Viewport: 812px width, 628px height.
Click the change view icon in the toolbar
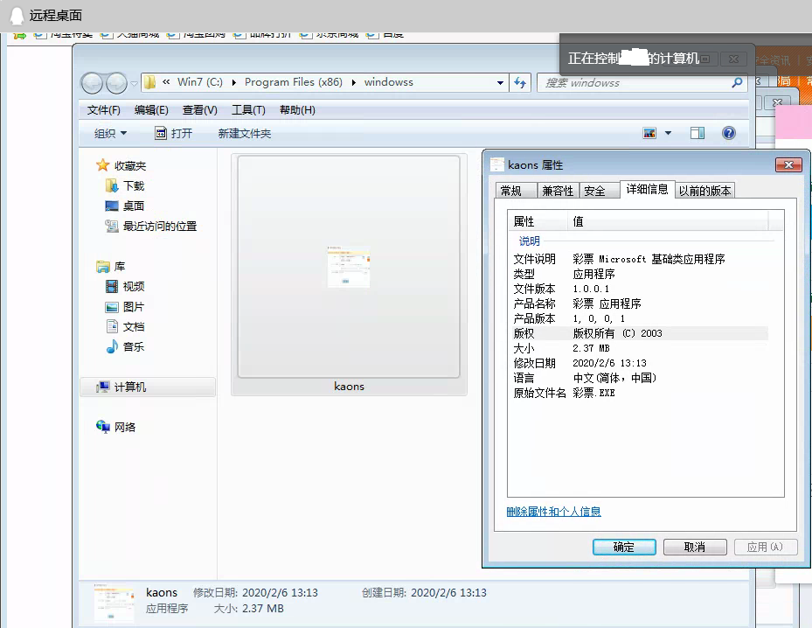(649, 133)
